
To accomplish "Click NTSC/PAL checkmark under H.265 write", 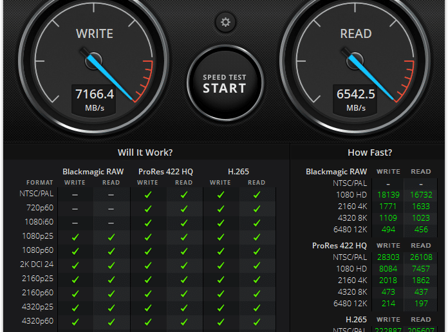I will coord(221,195).
